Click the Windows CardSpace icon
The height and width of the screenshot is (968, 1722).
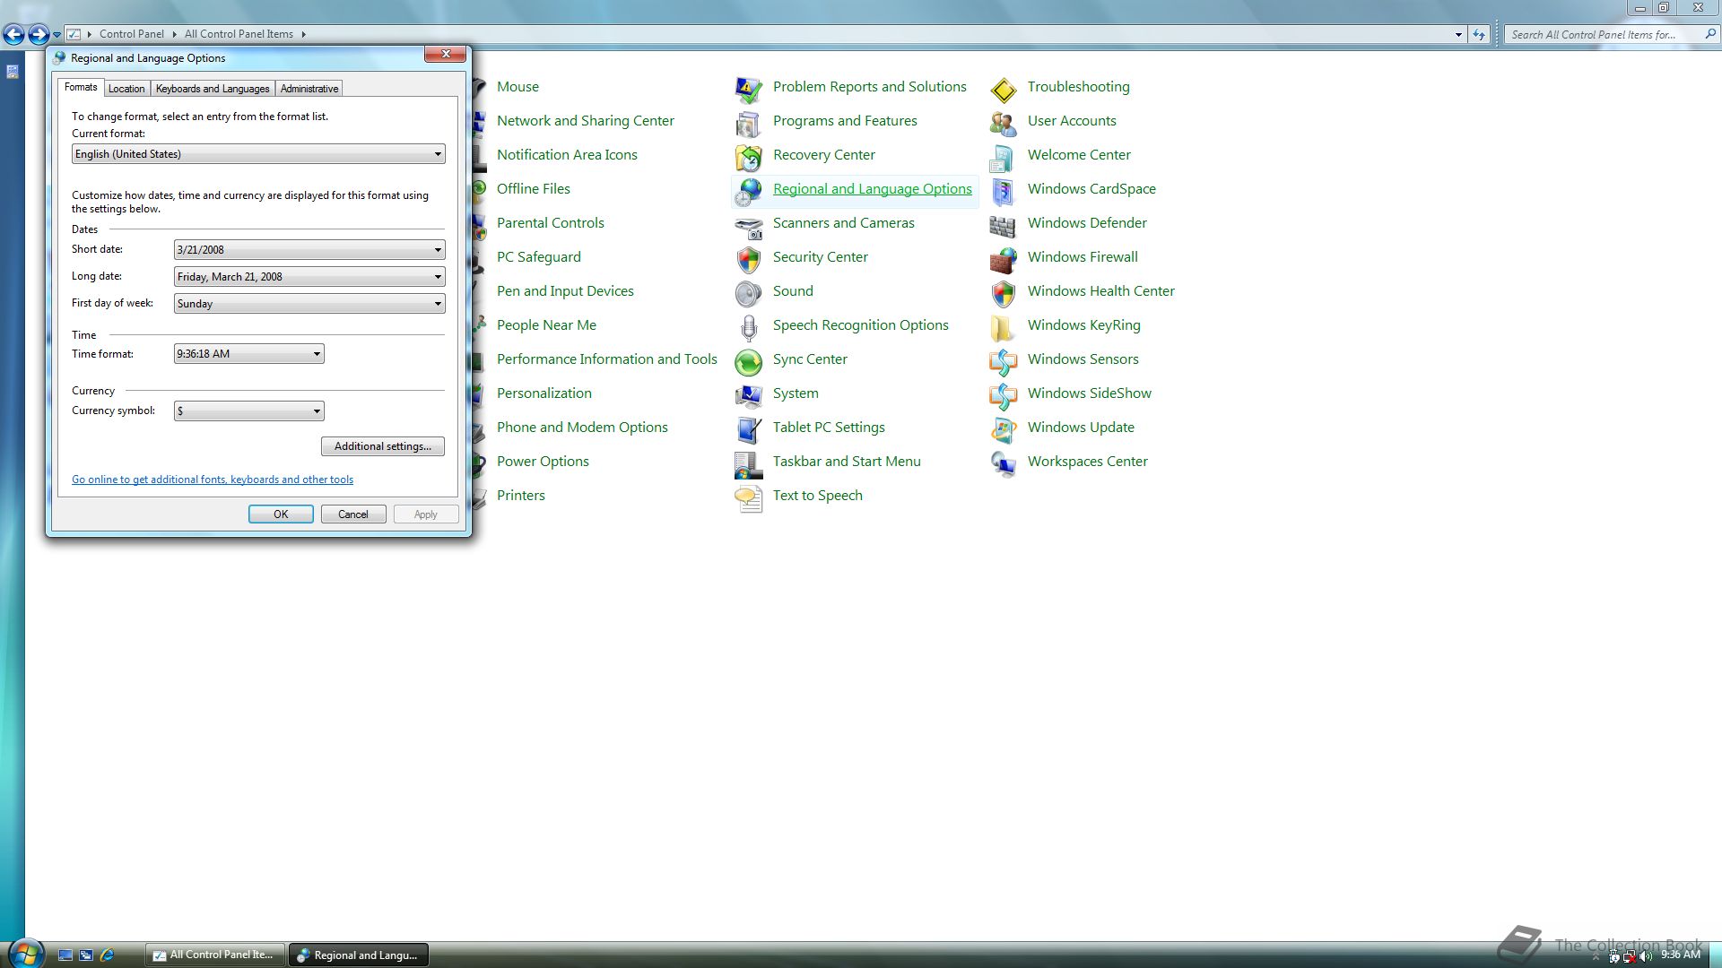pos(1003,191)
